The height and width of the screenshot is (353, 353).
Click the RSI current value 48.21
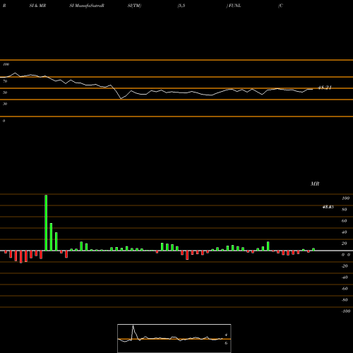[325, 88]
